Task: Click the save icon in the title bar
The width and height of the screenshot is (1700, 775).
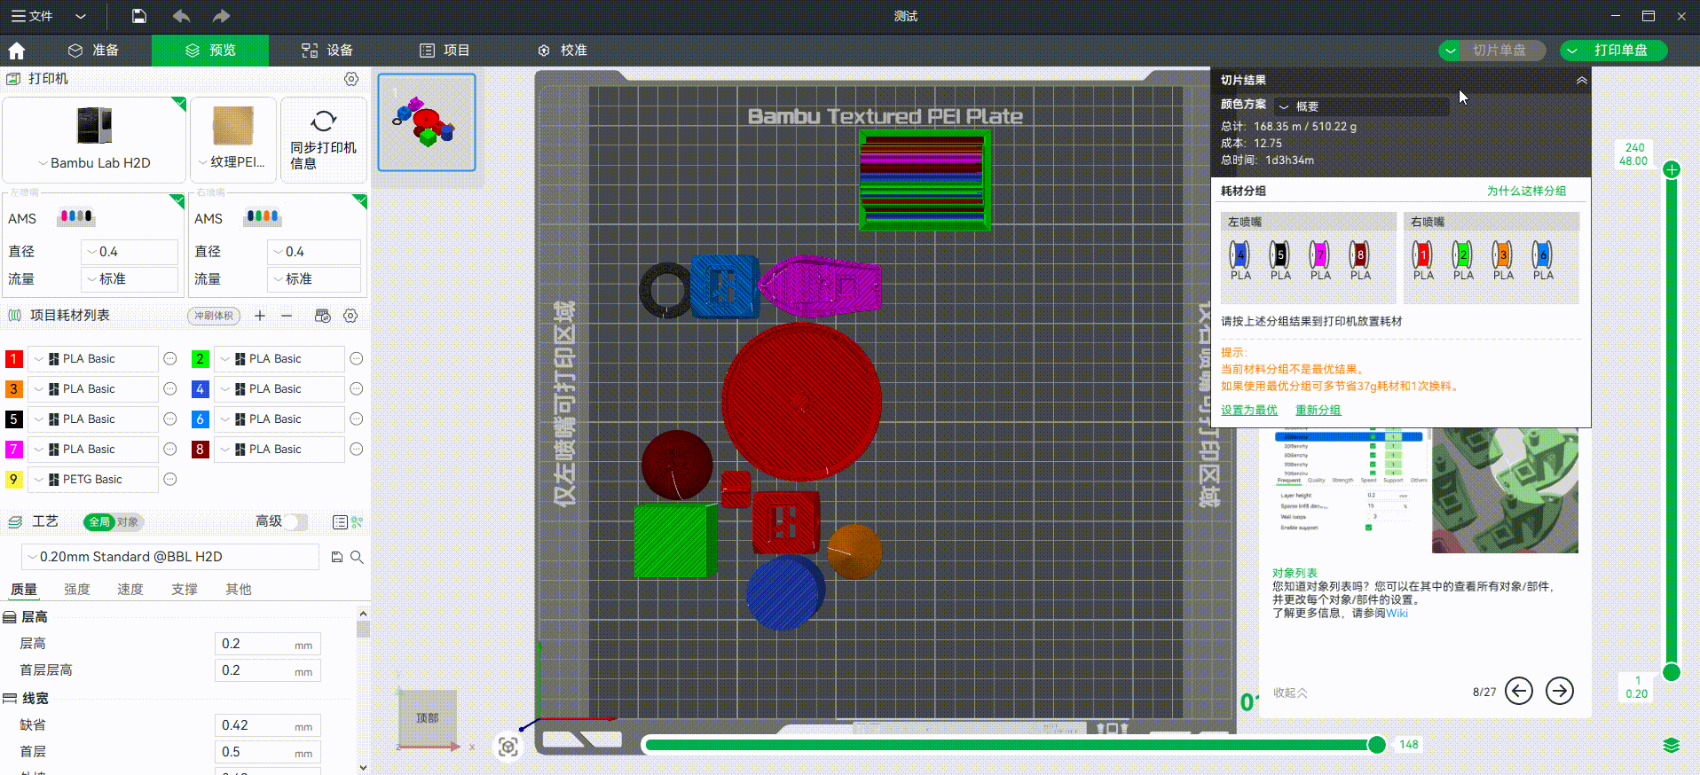Action: (139, 16)
